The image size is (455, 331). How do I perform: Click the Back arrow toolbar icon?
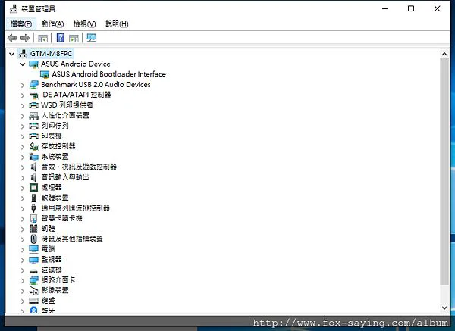point(12,38)
